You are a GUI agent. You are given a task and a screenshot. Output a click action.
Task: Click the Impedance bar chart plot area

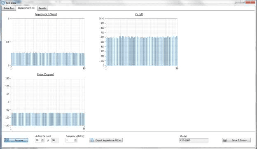coord(48,42)
